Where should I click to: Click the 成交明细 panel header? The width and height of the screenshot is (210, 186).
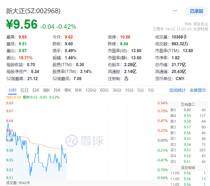coord(188,168)
